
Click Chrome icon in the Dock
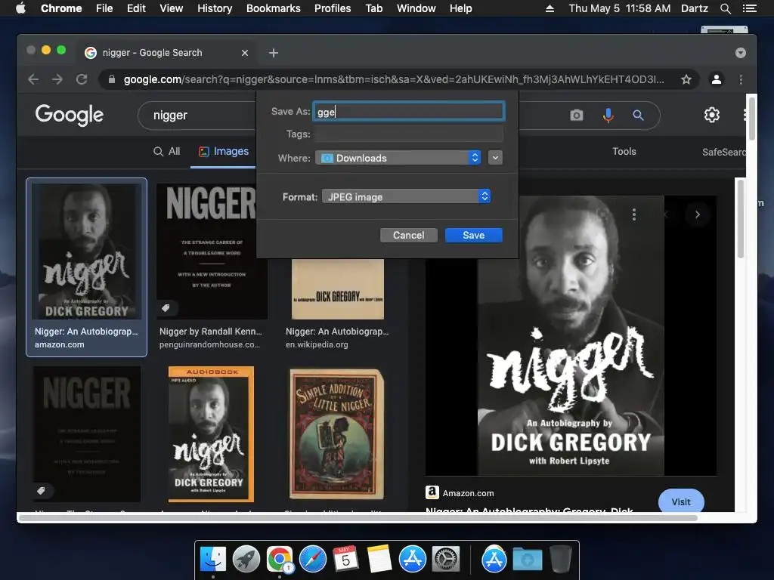coord(280,560)
